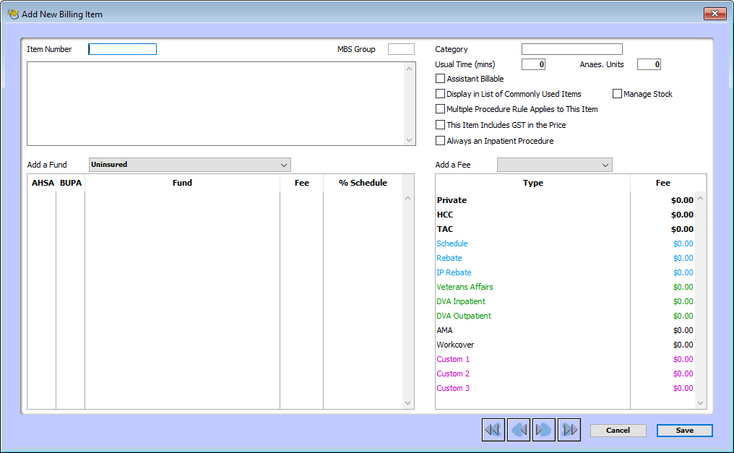
Task: Enable Multiple Procedure Rule for this item
Action: pyautogui.click(x=441, y=109)
